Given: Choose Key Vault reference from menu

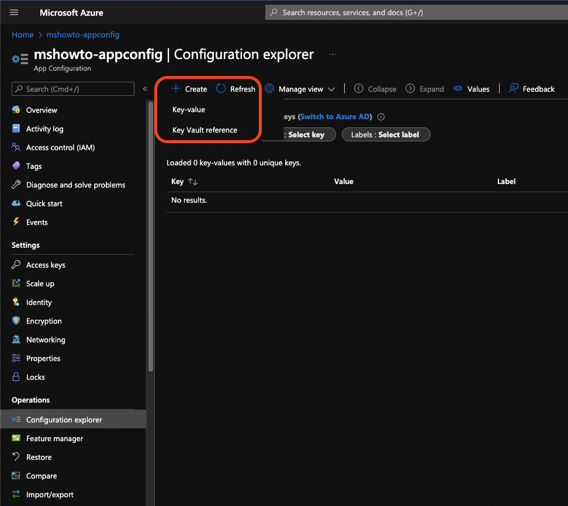Looking at the screenshot, I should (205, 130).
